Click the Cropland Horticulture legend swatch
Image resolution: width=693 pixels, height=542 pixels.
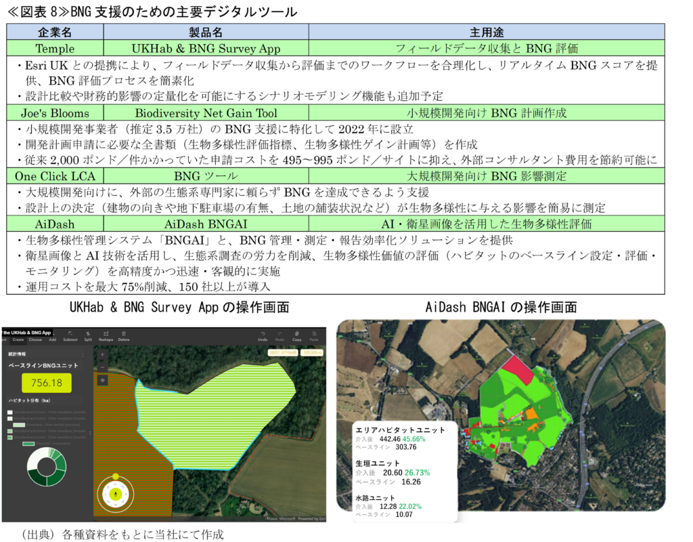28,444
